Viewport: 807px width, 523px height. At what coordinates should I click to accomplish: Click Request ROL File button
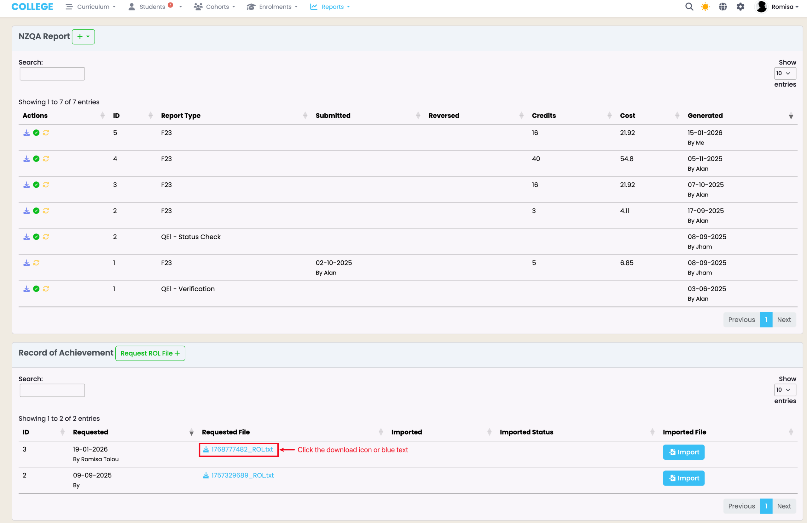(150, 353)
